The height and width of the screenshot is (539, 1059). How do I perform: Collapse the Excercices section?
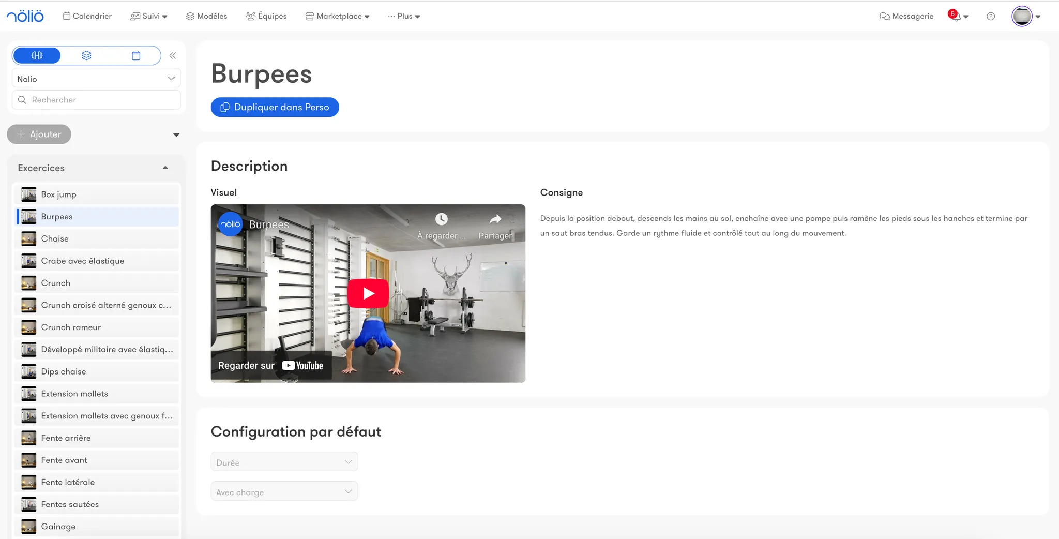[x=165, y=168]
